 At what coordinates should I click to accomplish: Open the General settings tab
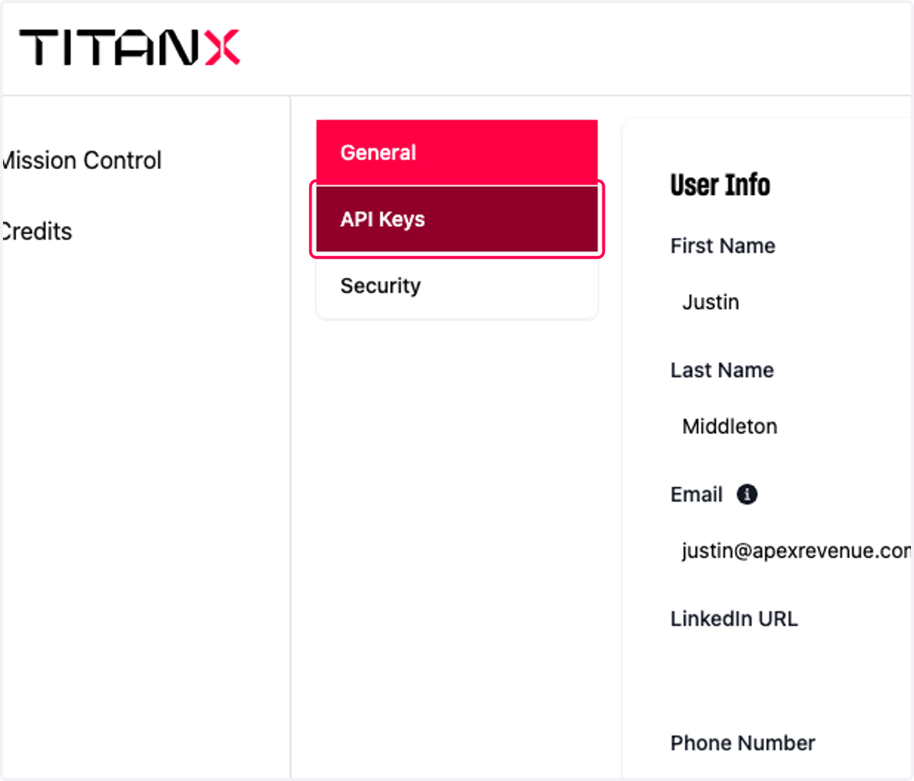tap(457, 152)
